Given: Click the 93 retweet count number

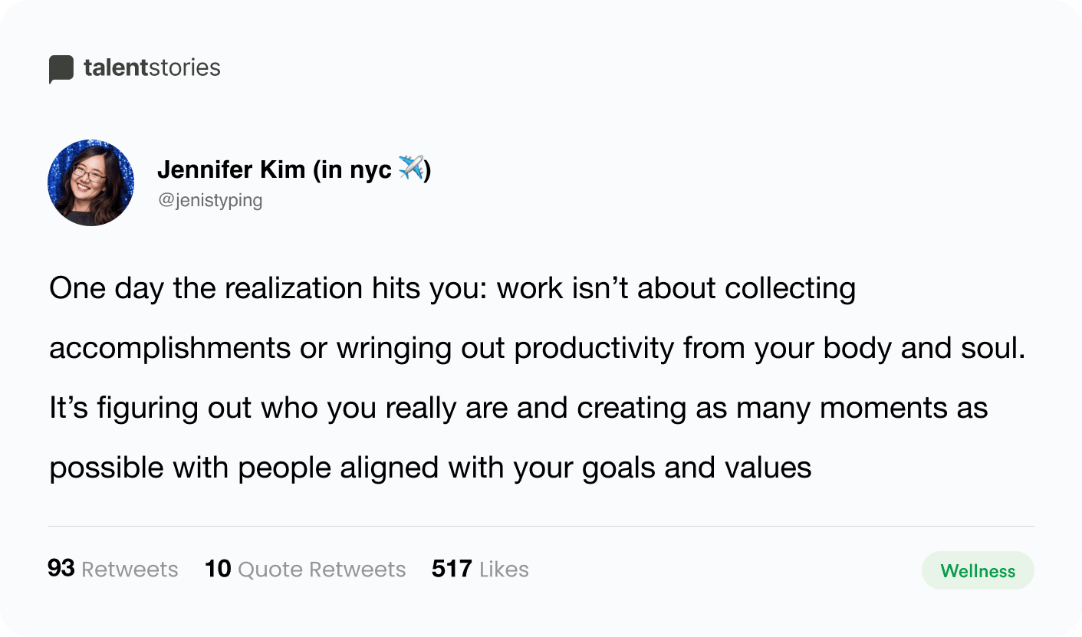Looking at the screenshot, I should point(61,569).
